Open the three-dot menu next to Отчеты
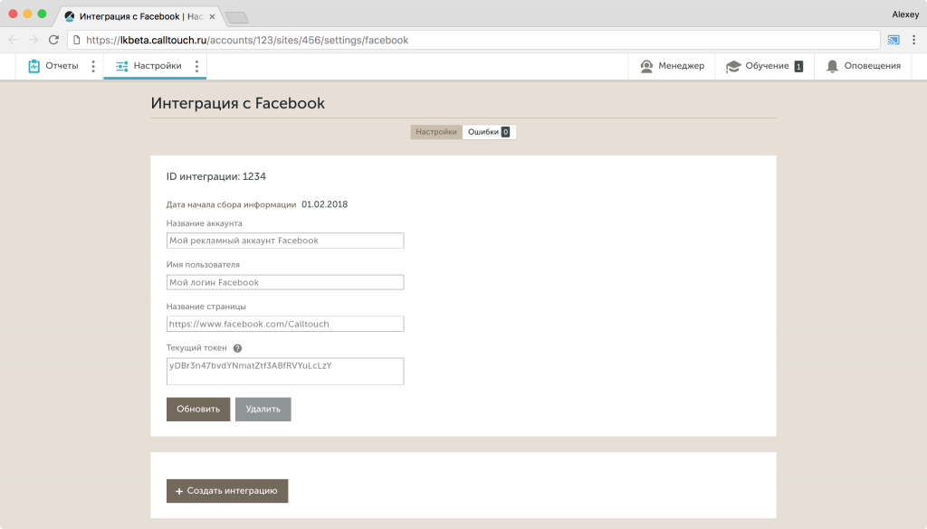 [x=93, y=66]
